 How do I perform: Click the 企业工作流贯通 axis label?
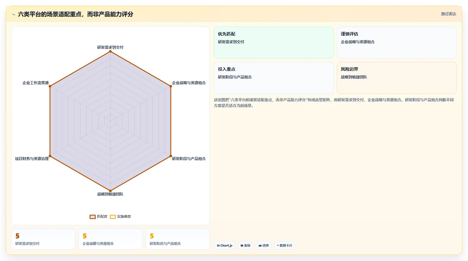pos(35,83)
